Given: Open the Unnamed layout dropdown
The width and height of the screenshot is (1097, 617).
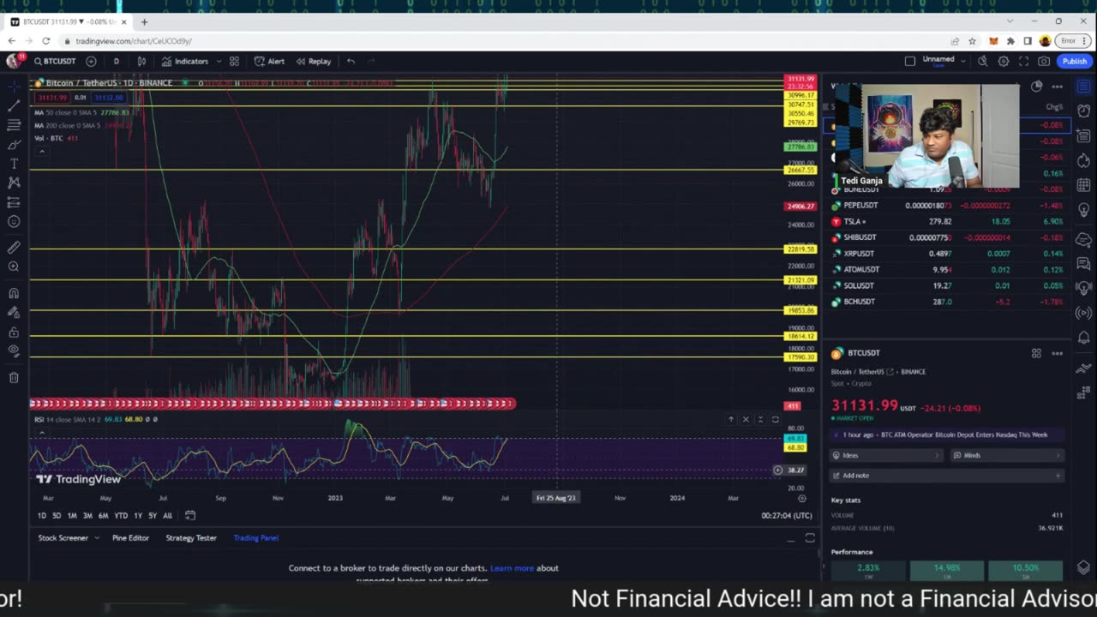Looking at the screenshot, I should 943,61.
